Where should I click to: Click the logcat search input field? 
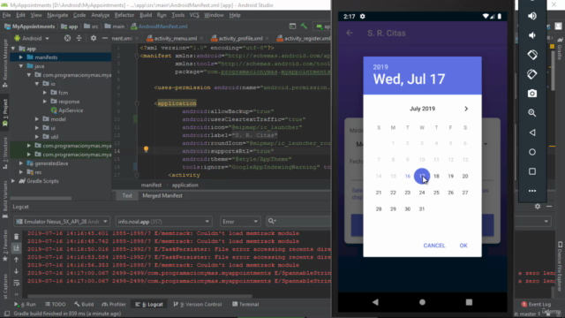(298, 222)
